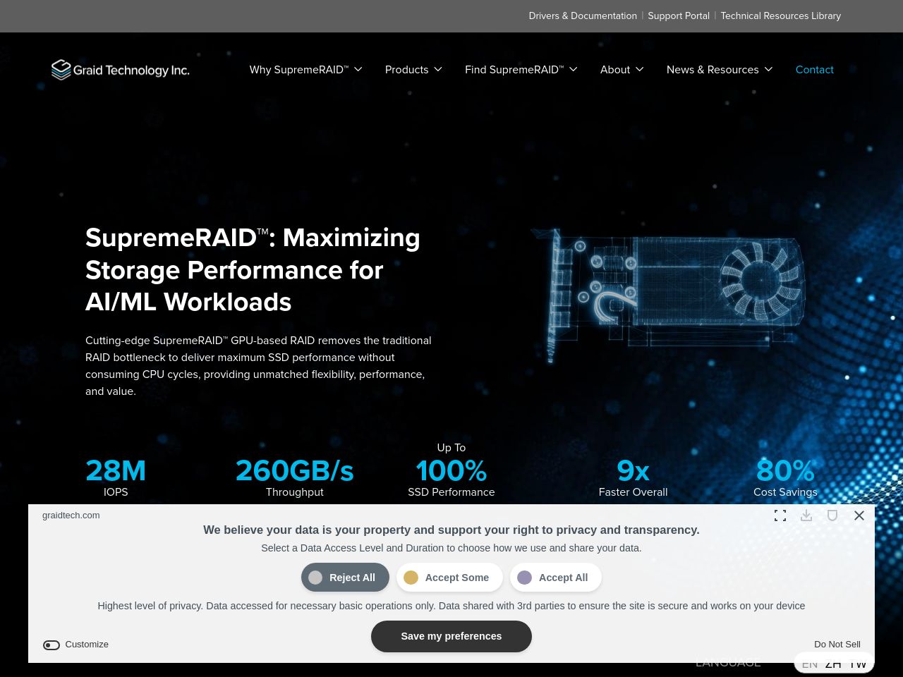Expand the Why SupremeRAID dropdown menu

[x=305, y=70]
